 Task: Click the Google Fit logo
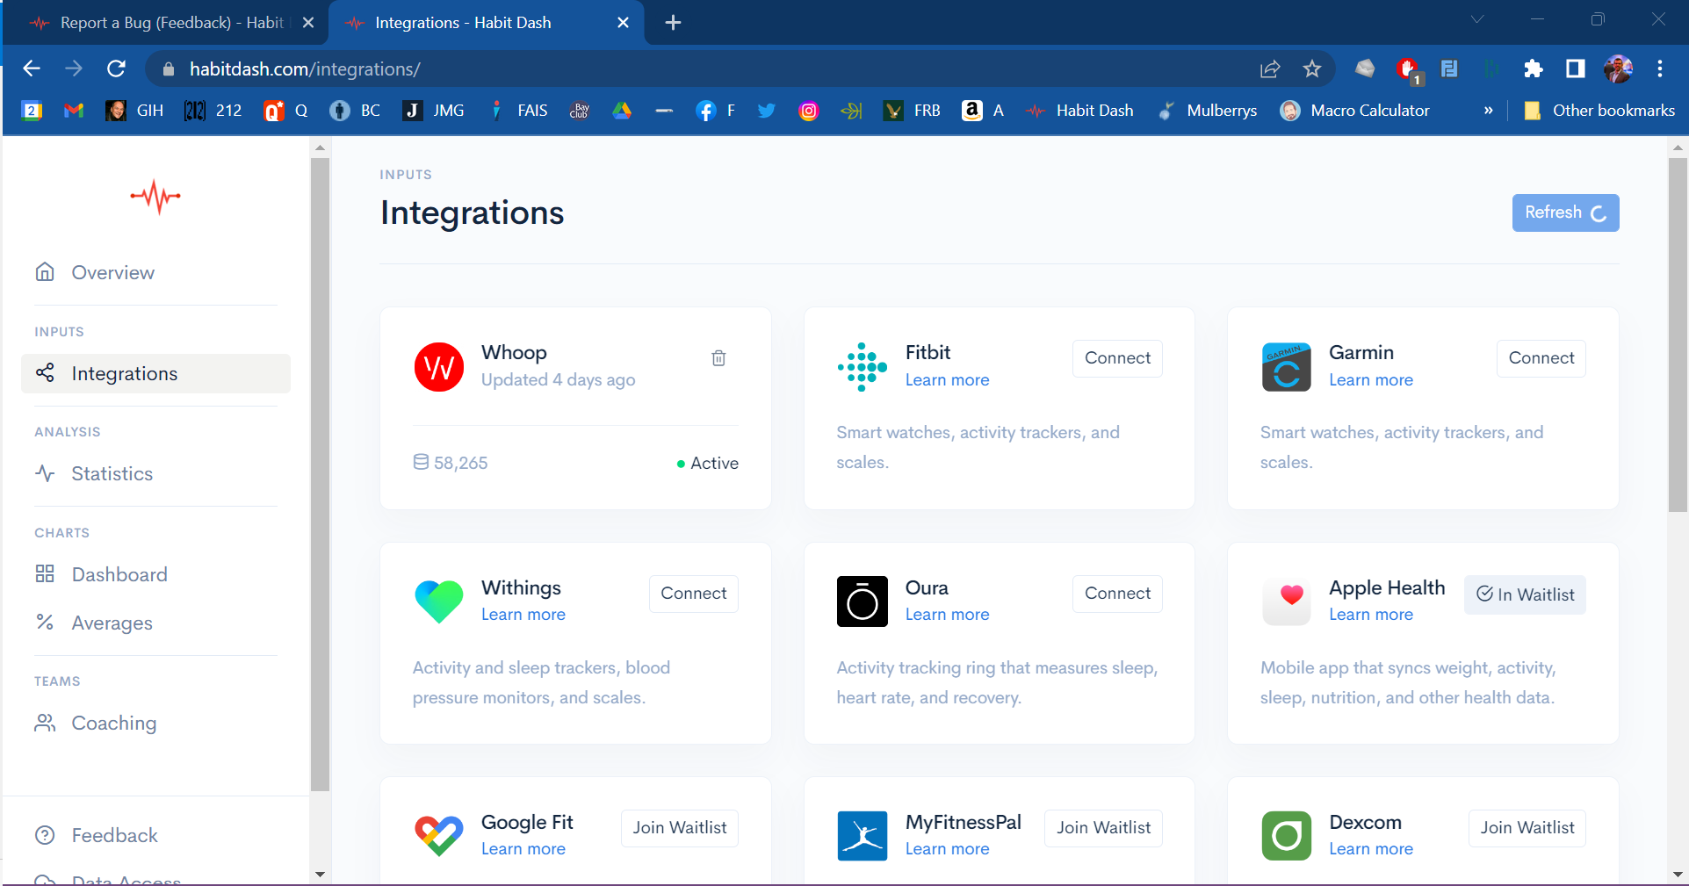pyautogui.click(x=439, y=836)
